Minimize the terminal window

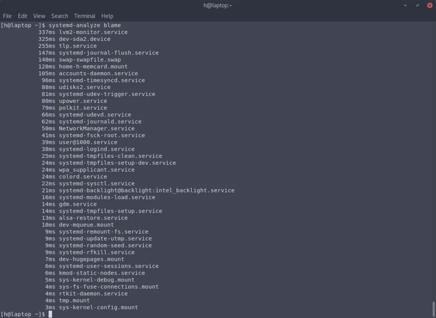coord(405,5)
